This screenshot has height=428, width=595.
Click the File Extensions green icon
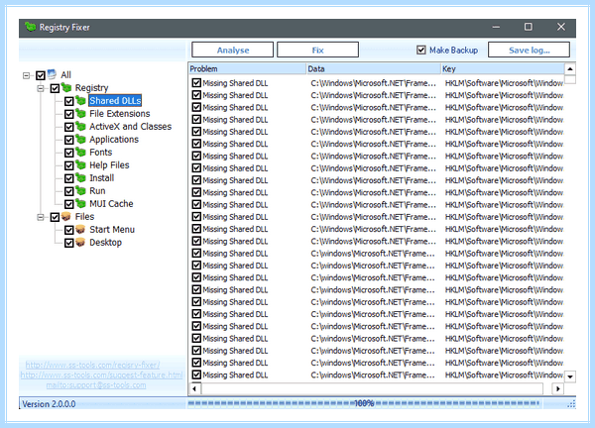tap(80, 113)
